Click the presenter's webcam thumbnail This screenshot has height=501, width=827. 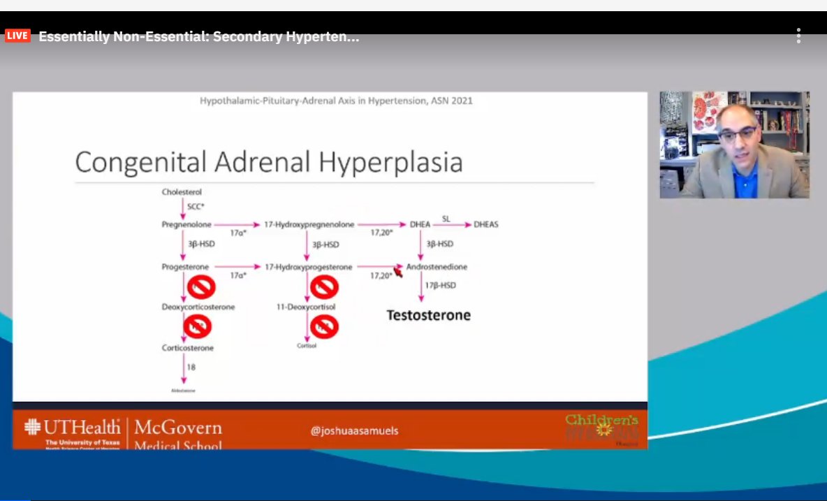(x=734, y=145)
